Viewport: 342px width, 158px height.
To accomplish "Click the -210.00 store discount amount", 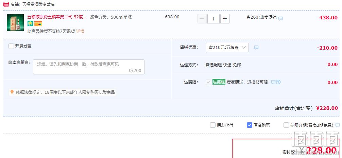I will (327, 48).
